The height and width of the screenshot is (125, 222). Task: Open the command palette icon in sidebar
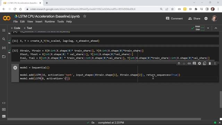[x=4, y=110]
